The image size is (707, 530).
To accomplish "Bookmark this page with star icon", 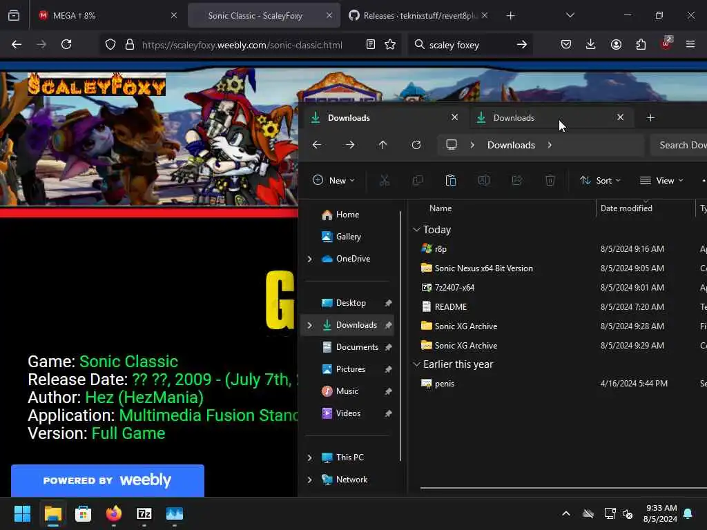I will [x=390, y=44].
